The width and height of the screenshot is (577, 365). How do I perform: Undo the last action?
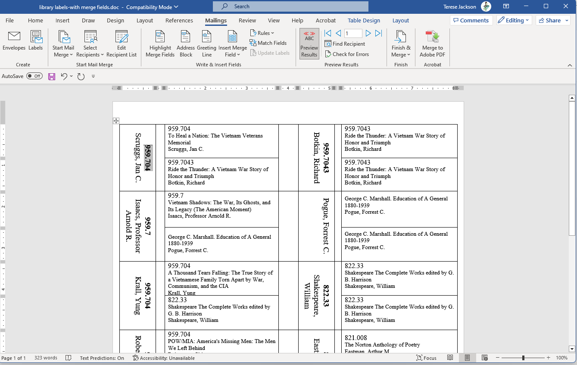tap(64, 76)
